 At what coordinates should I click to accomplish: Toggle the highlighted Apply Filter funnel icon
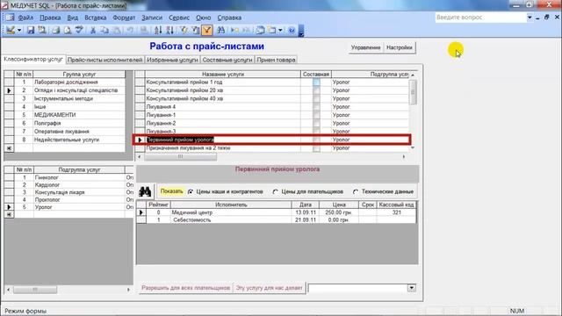click(x=207, y=31)
